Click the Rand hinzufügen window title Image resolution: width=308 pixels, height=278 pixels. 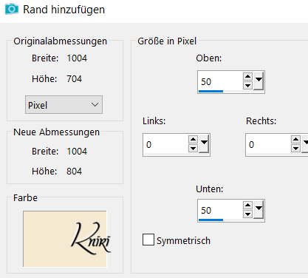[x=64, y=10]
